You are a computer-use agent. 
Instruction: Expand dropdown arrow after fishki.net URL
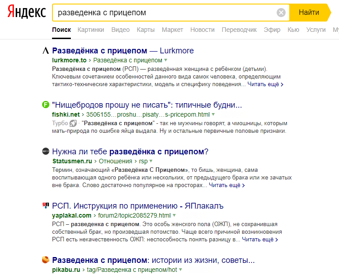click(213, 114)
